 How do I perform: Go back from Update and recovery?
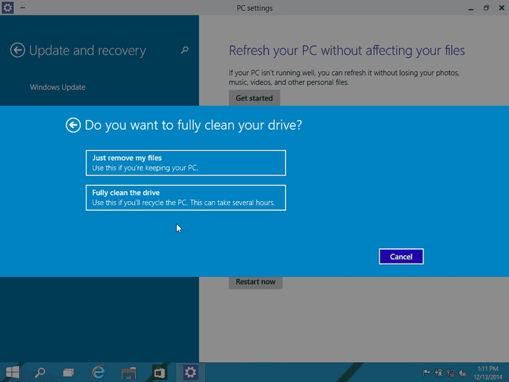[x=18, y=50]
